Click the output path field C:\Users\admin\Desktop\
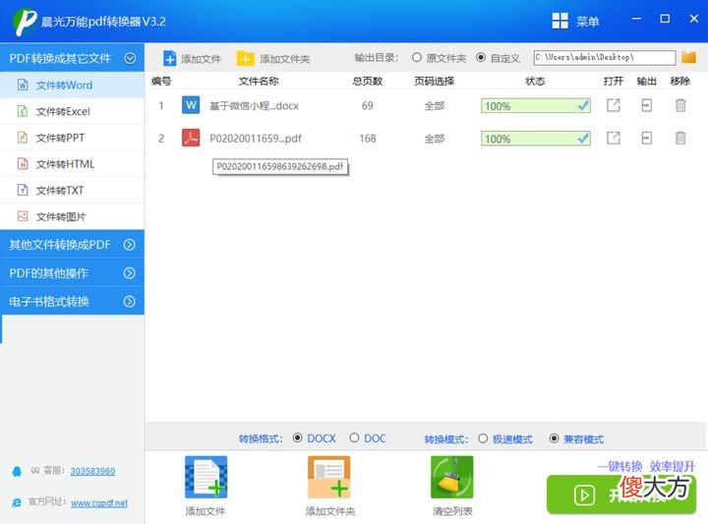Viewport: 708px width, 524px height. (605, 57)
